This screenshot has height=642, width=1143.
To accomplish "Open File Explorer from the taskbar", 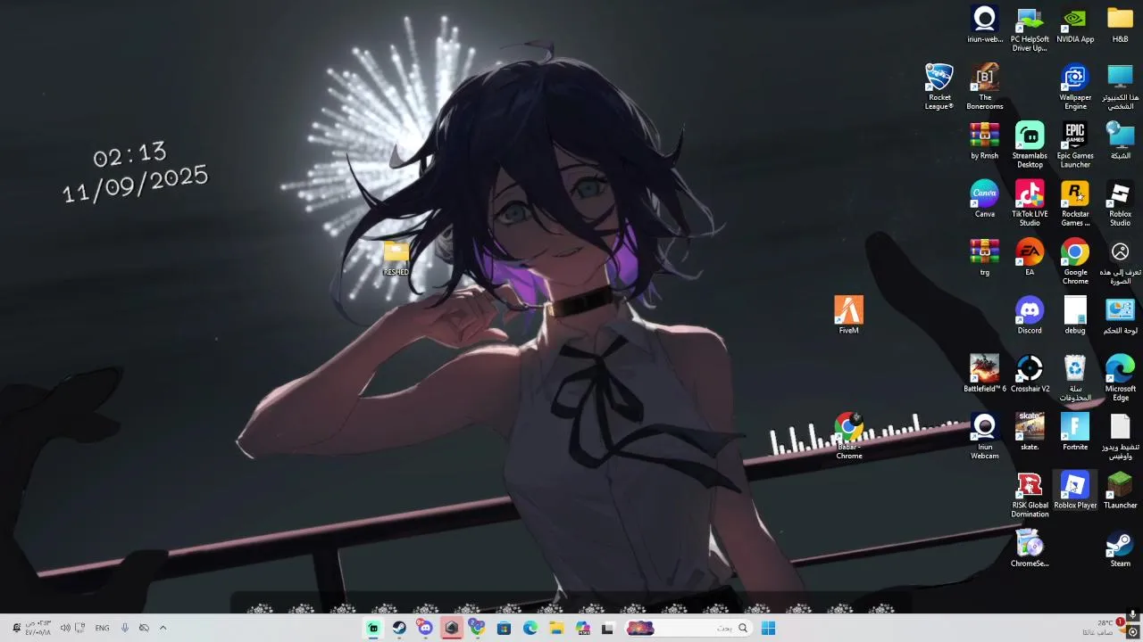I will click(x=556, y=628).
